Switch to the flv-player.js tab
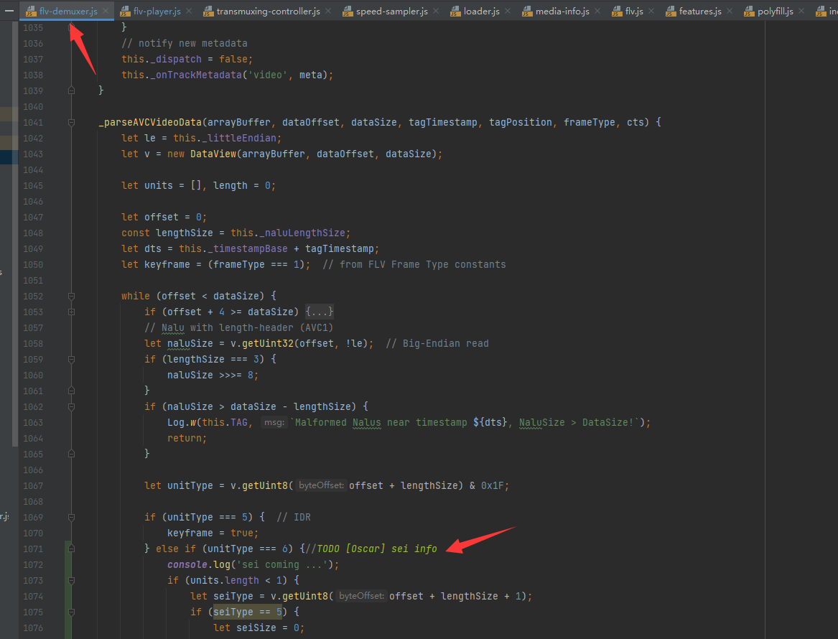This screenshot has height=639, width=838. coord(157,11)
